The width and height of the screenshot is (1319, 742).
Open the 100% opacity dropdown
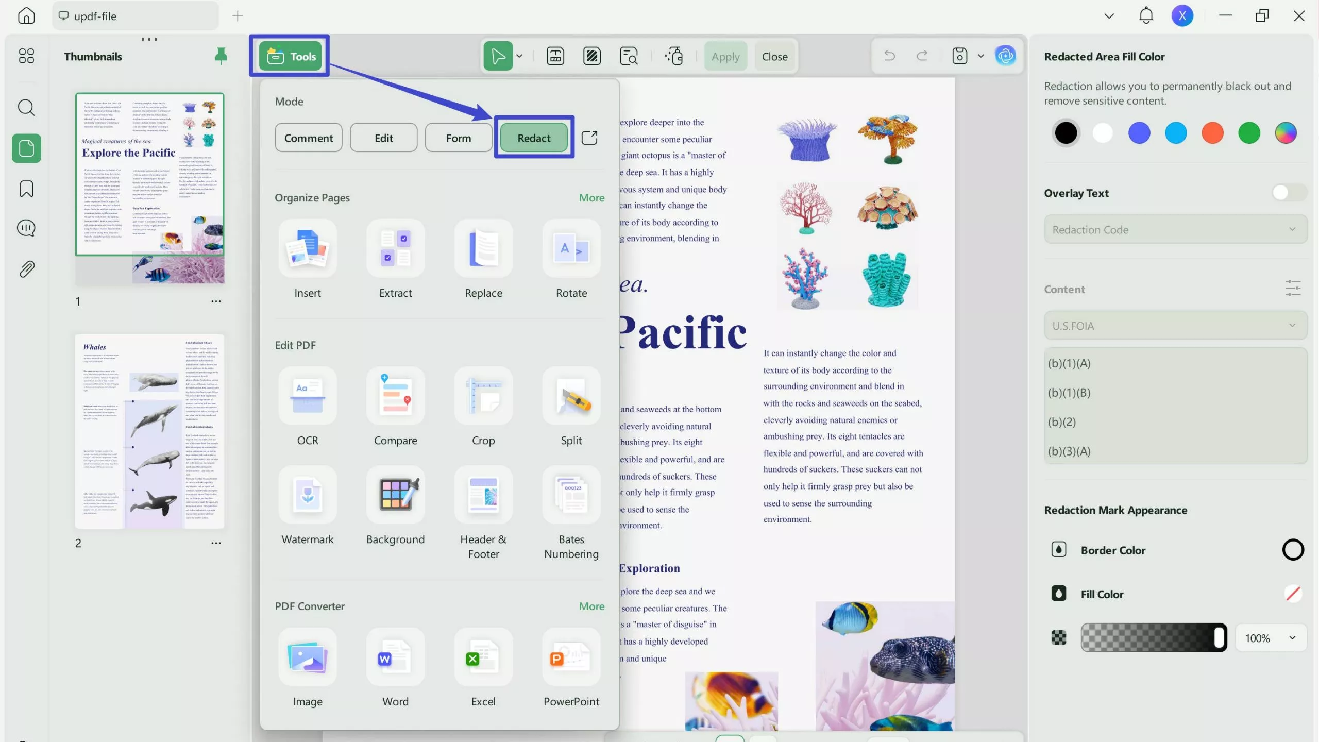point(1270,638)
